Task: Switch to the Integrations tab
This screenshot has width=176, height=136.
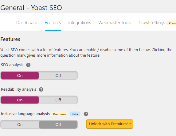Action: click(80, 23)
